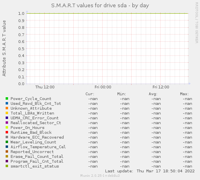Click the 1.0 y-axis label
Image resolution: width=200 pixels, height=180 pixels.
[x=21, y=13]
